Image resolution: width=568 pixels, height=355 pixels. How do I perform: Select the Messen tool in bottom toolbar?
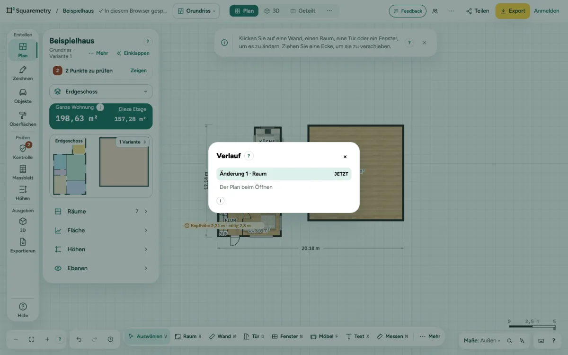click(x=392, y=337)
